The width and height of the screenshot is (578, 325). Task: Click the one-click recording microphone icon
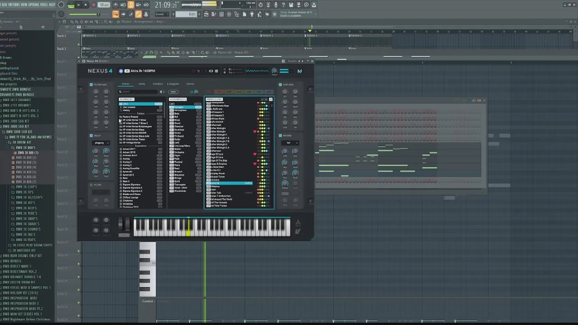(x=276, y=5)
